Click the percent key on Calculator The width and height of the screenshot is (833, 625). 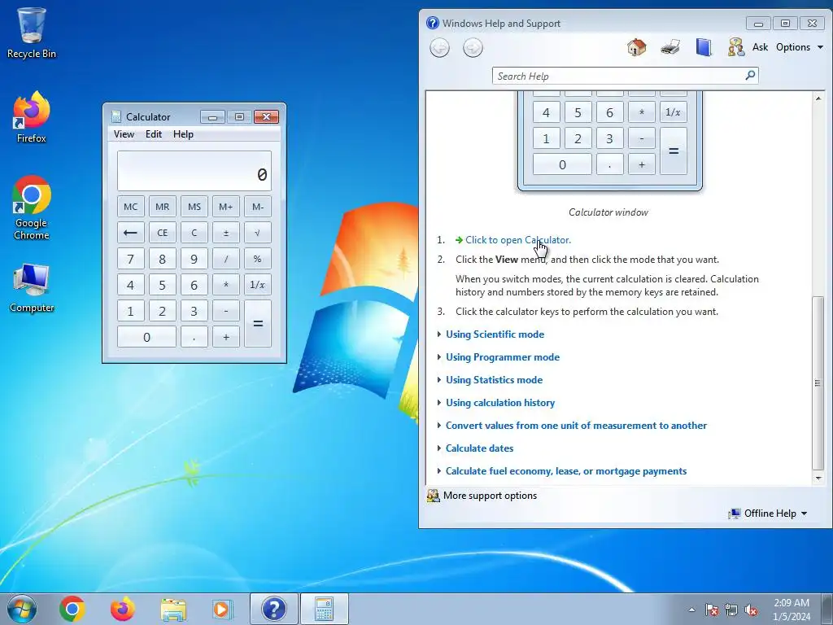[x=258, y=259]
